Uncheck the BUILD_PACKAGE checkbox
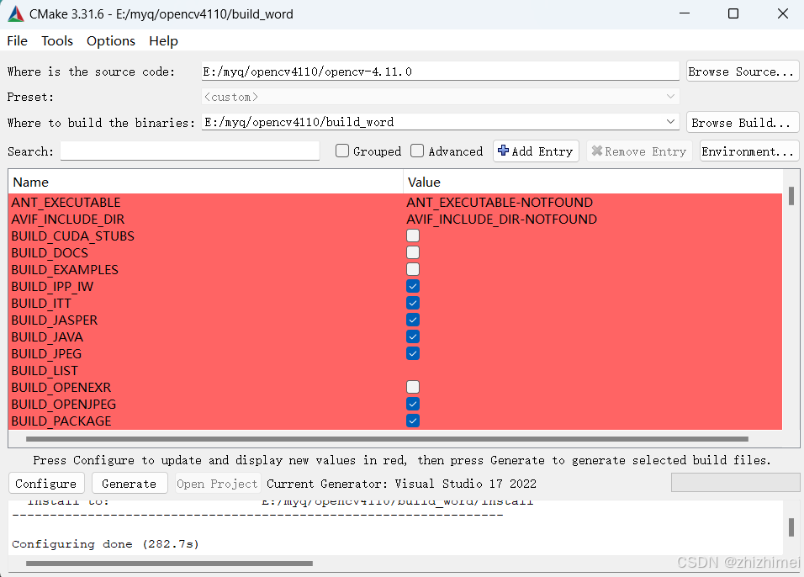 413,421
